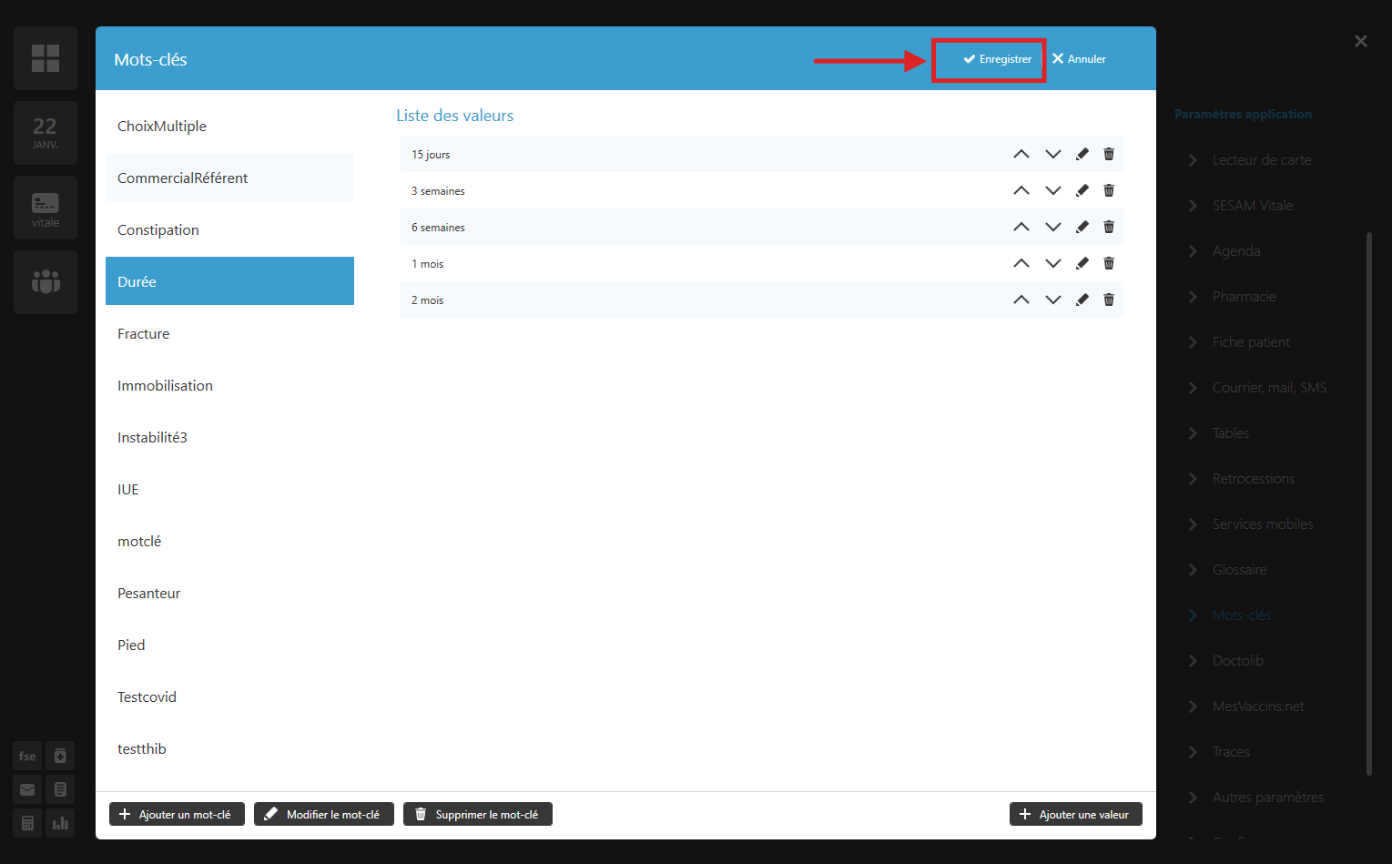Viewport: 1392px width, 864px height.
Task: Edit the '3 semaines' value with pencil icon
Action: 1082,190
